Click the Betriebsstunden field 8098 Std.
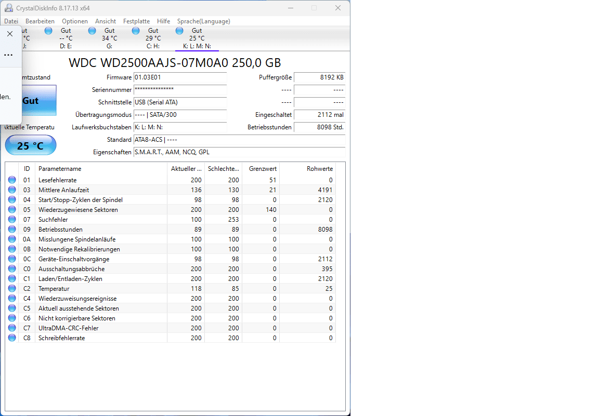The height and width of the screenshot is (416, 599). pyautogui.click(x=319, y=127)
